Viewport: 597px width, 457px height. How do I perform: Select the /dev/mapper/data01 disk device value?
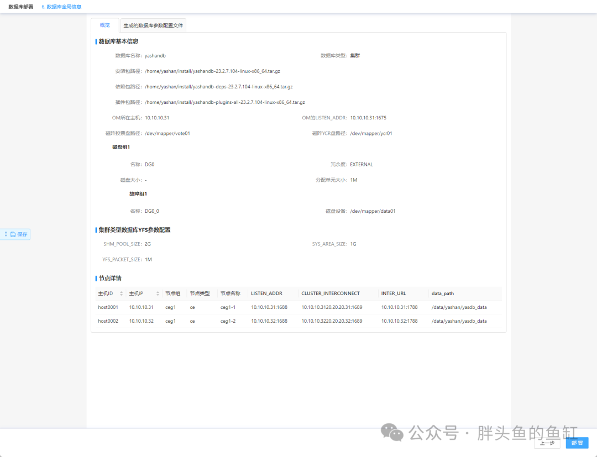373,211
